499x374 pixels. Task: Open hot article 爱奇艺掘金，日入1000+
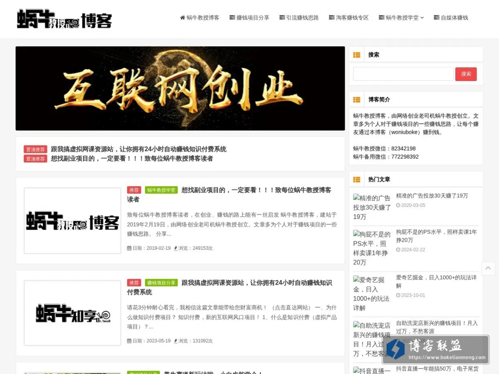tap(436, 281)
